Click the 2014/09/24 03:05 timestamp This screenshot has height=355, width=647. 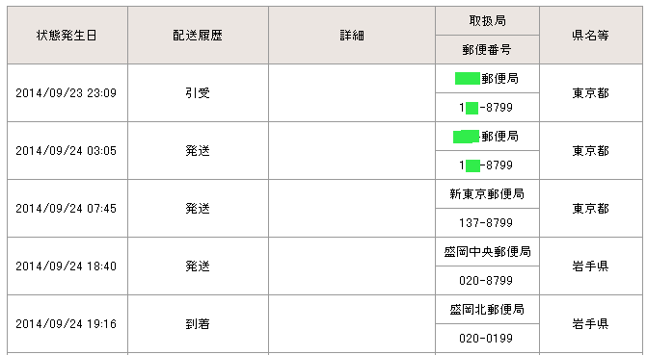point(66,151)
